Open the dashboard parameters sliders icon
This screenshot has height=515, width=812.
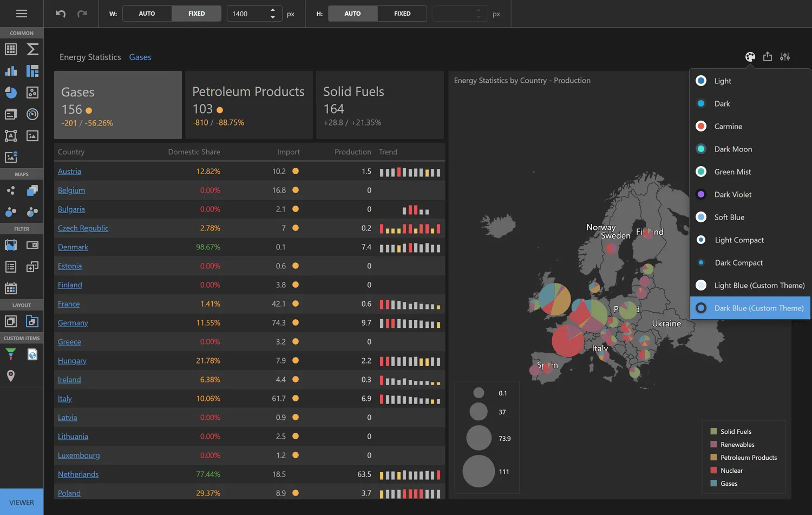point(785,57)
